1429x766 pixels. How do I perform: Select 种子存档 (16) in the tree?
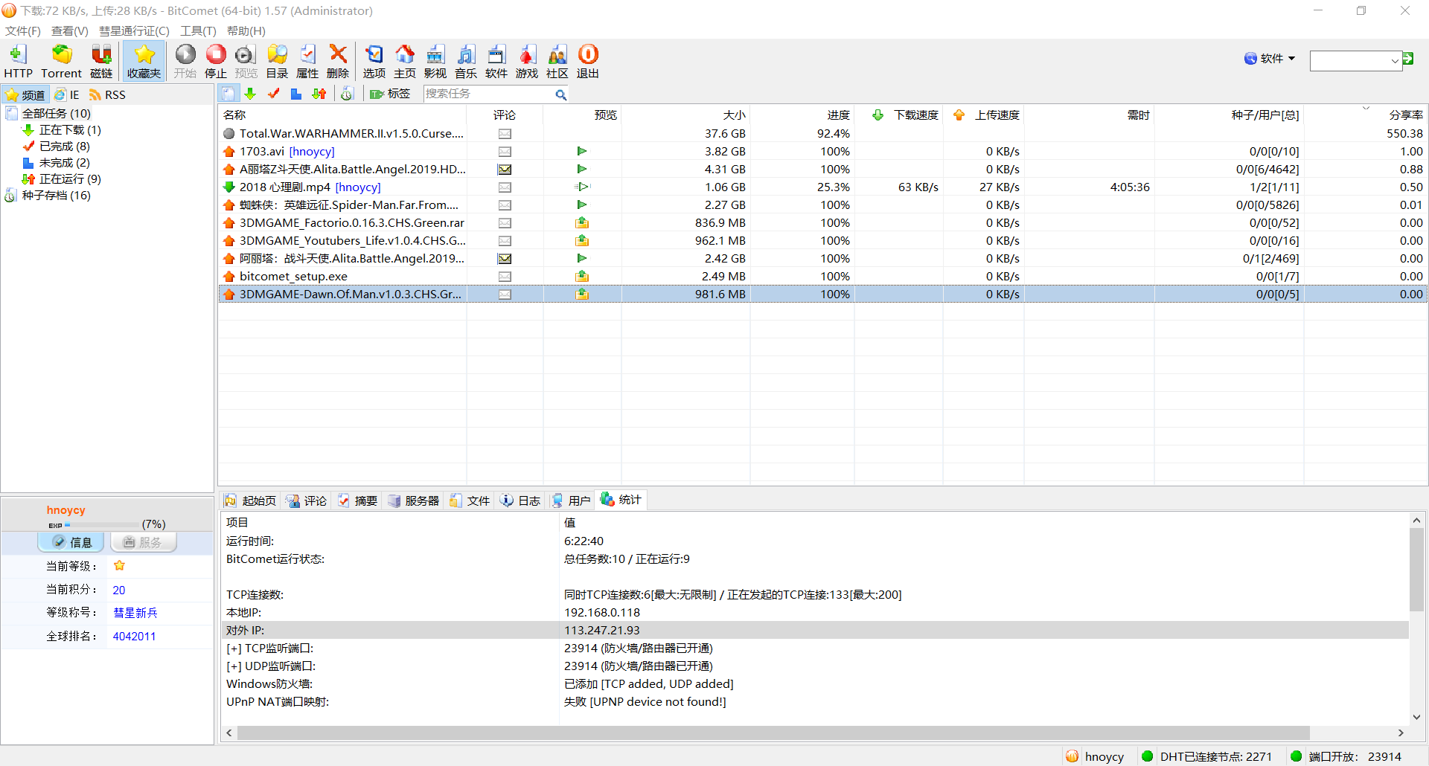(x=56, y=196)
